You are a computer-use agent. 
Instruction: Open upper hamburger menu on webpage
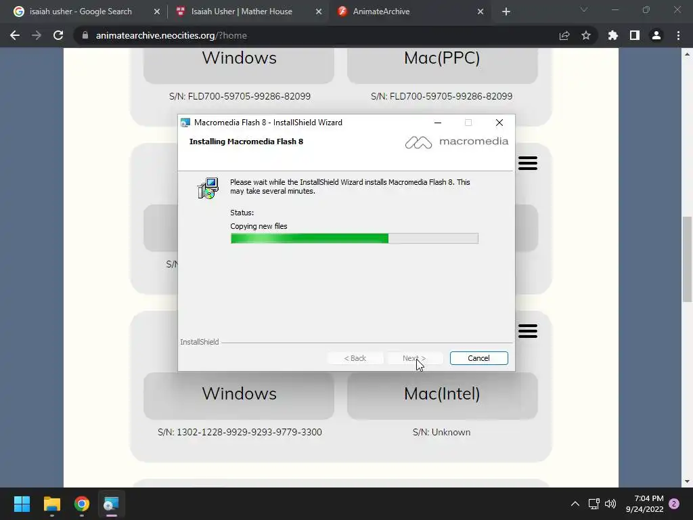528,163
